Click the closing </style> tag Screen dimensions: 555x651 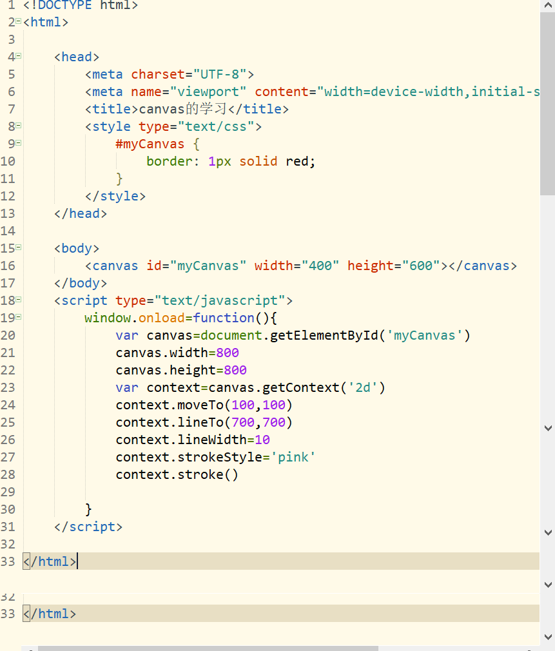point(115,196)
